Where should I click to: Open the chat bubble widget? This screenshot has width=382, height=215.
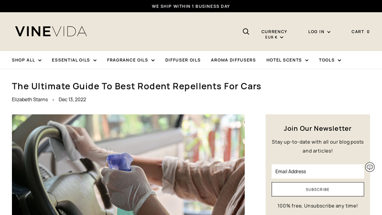click(x=370, y=167)
